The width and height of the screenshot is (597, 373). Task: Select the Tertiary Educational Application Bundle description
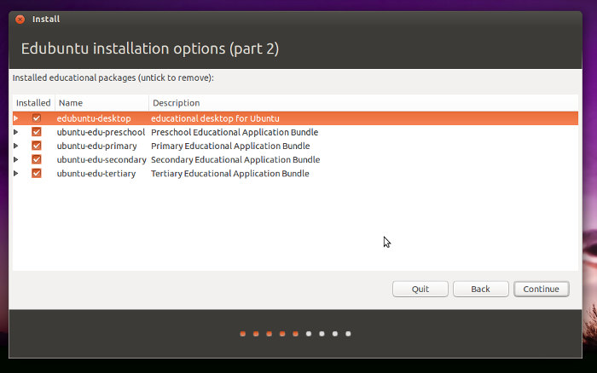coord(229,173)
